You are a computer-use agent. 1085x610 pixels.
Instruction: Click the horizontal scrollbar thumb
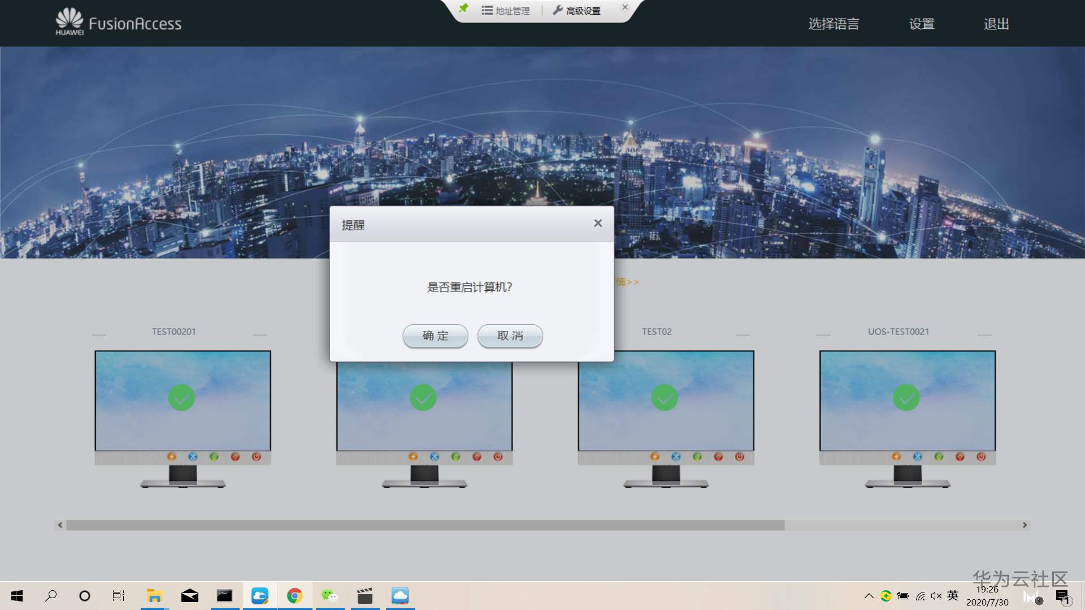(x=425, y=525)
